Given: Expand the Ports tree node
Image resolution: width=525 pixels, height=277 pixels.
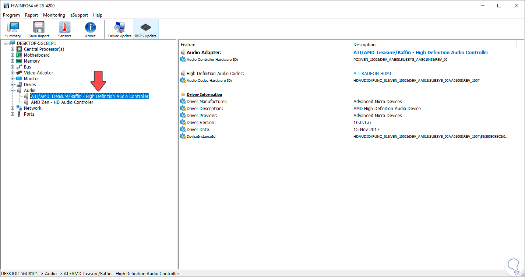Looking at the screenshot, I should pyautogui.click(x=13, y=114).
